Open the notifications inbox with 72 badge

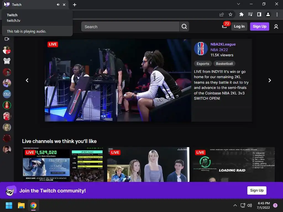224,26
